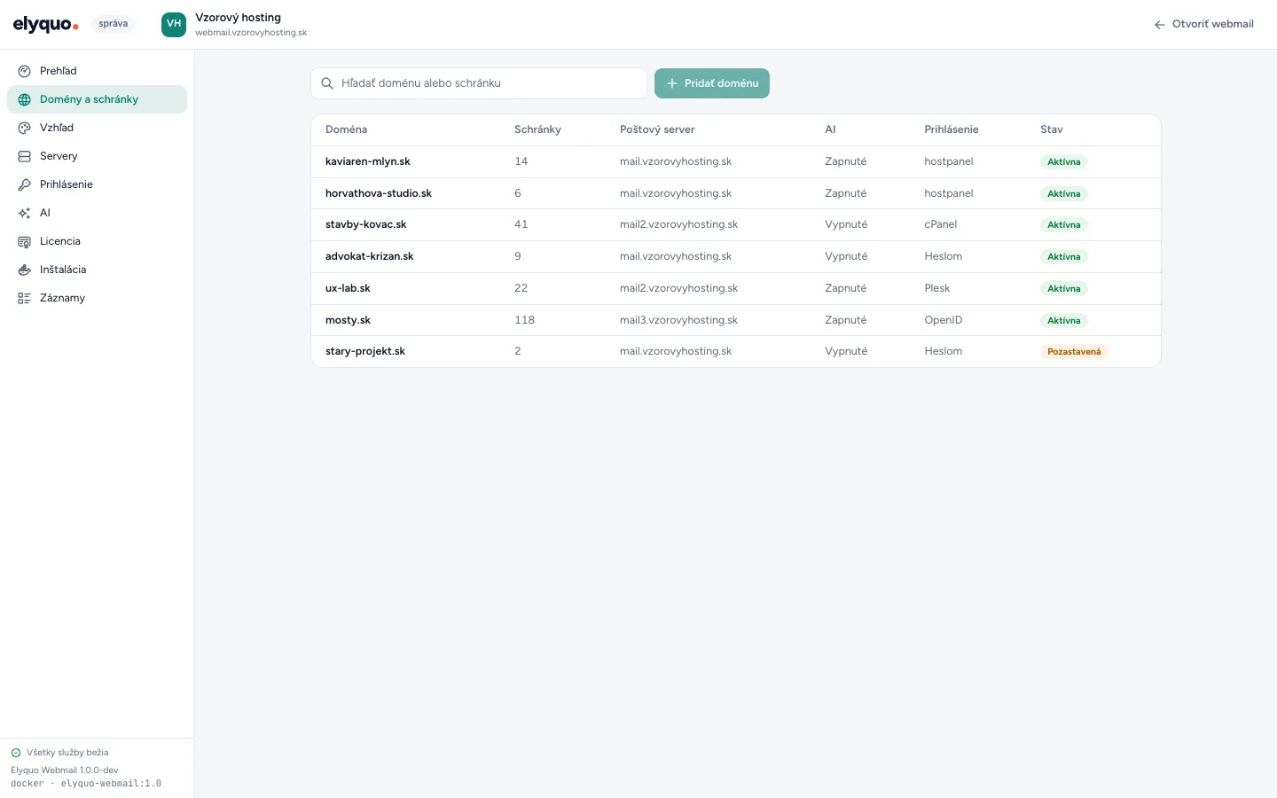Open the Servery page
Image resolution: width=1277 pixels, height=798 pixels.
click(98, 156)
